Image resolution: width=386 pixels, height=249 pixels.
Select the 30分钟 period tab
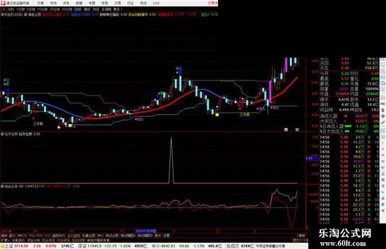click(54, 9)
